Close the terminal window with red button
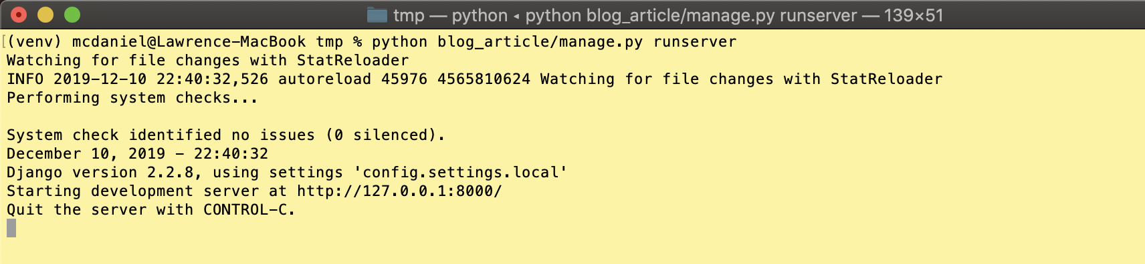The image size is (1145, 264). pos(19,15)
